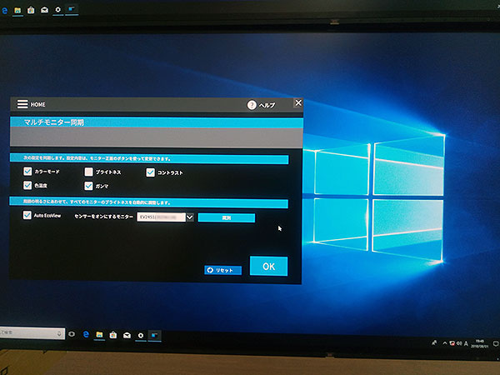The width and height of the screenshot is (500, 375).
Task: Toggle the コントラスト checkbox
Action: coord(150,172)
